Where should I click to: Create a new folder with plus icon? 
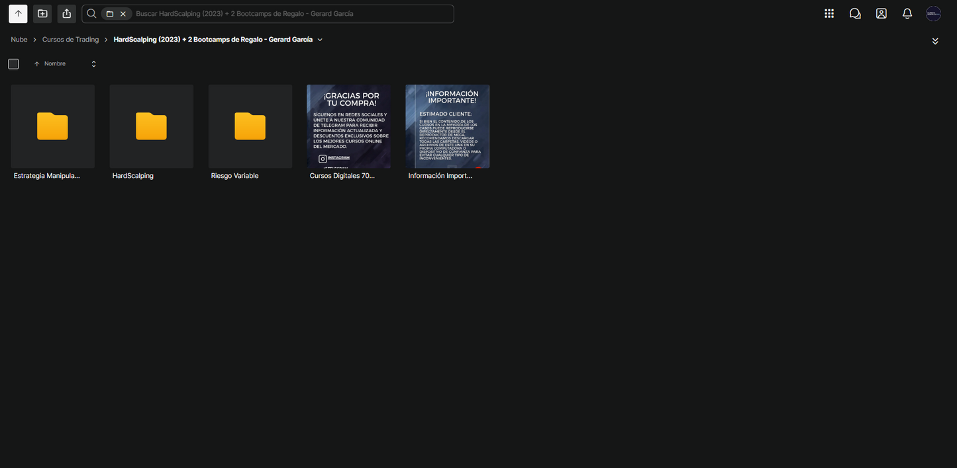pos(42,14)
